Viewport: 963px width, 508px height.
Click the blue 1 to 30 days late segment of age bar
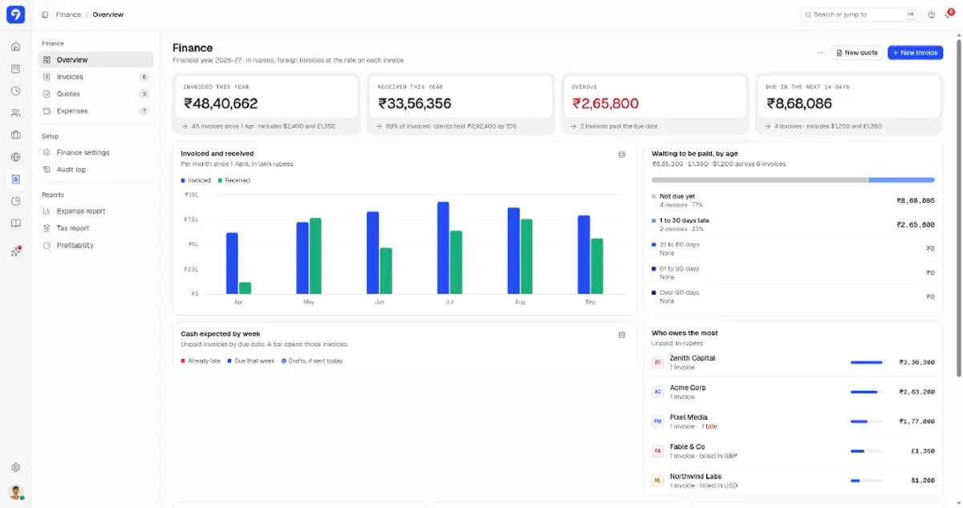[x=901, y=180]
